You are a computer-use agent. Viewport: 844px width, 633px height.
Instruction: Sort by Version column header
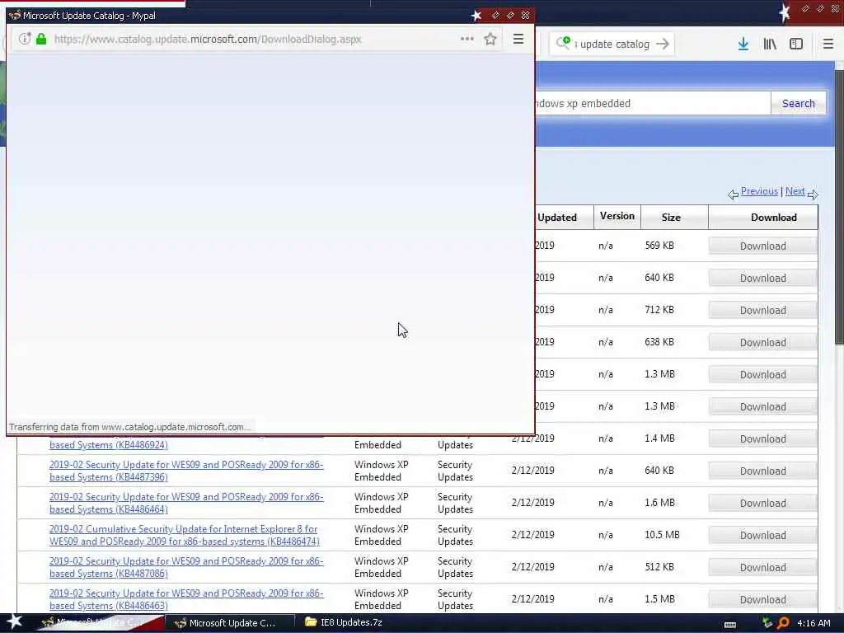pos(617,216)
